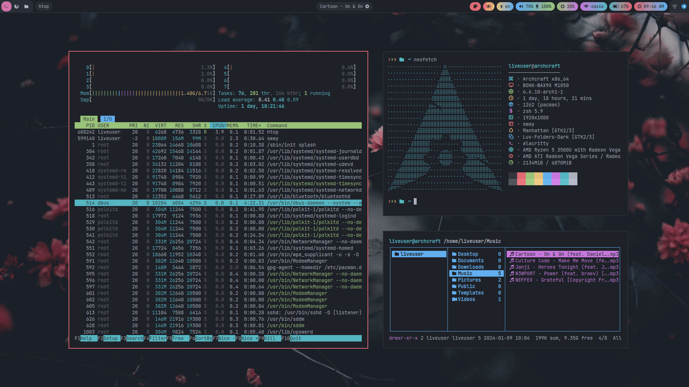
Task: Click the F9 Kill button
Action: [270, 338]
